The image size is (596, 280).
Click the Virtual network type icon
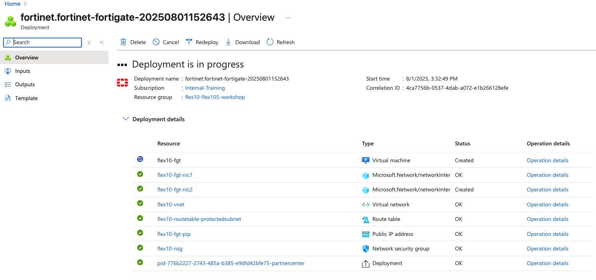pos(366,204)
